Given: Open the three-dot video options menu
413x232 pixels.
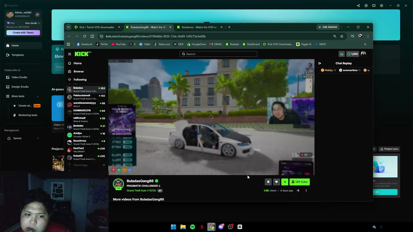Looking at the screenshot, I should pos(306,190).
